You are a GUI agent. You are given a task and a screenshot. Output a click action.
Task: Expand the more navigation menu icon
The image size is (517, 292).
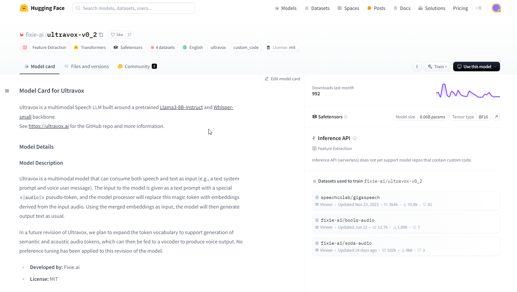pos(478,8)
